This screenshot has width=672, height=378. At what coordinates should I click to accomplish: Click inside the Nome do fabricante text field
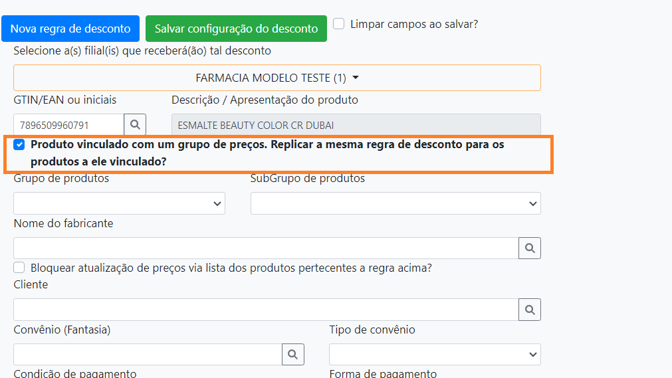(x=265, y=248)
